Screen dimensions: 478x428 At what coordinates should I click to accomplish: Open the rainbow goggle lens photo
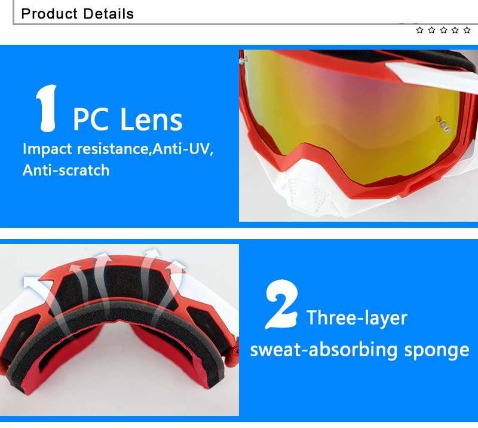tap(358, 136)
